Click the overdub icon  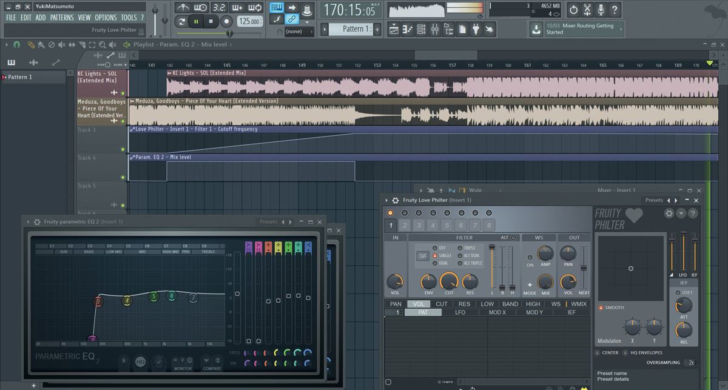(x=237, y=8)
